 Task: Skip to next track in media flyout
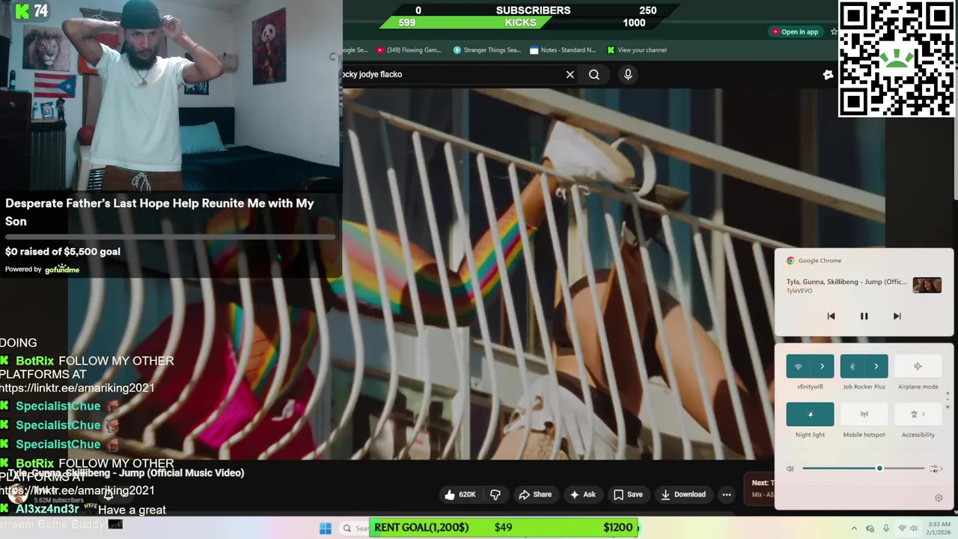[x=897, y=316]
